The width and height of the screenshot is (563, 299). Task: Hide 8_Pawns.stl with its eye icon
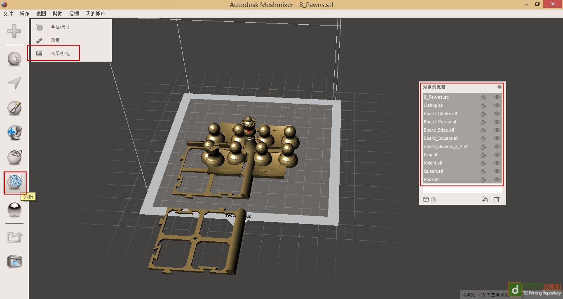coord(497,97)
